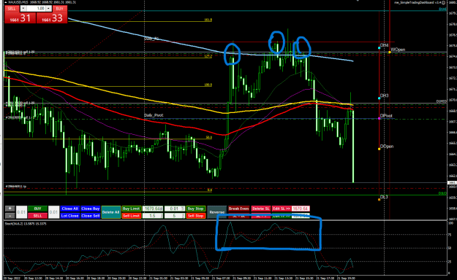This screenshot has height=280, width=457.
Task: Click the Close All button
Action: (69, 209)
